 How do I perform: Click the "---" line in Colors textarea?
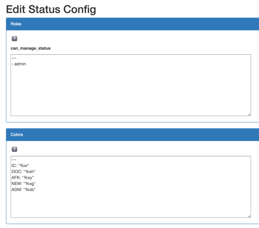14,160
